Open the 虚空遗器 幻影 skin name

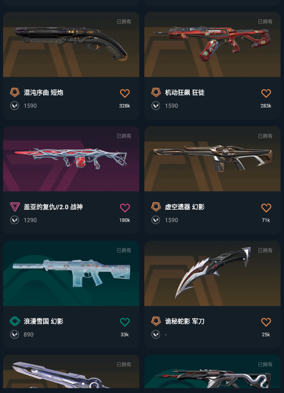click(185, 207)
